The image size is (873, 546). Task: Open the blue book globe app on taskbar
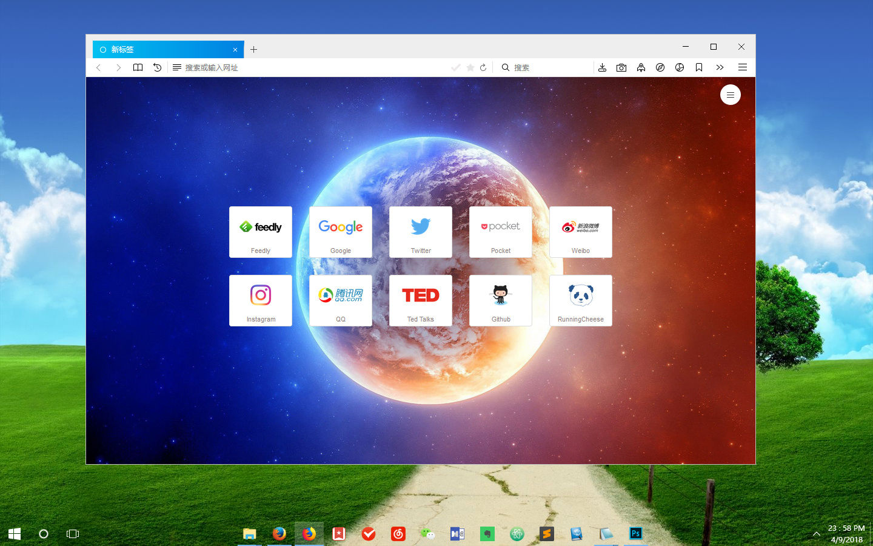click(577, 534)
